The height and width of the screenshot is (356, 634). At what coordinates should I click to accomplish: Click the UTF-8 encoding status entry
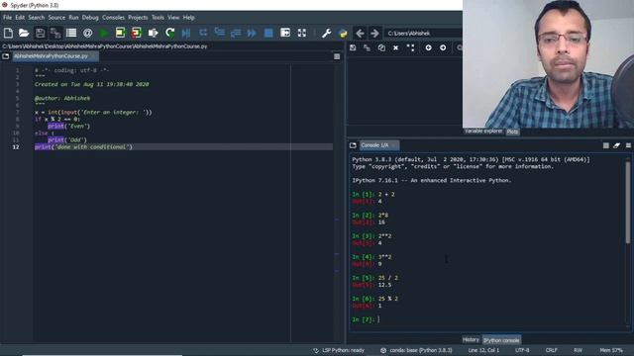pyautogui.click(x=522, y=350)
